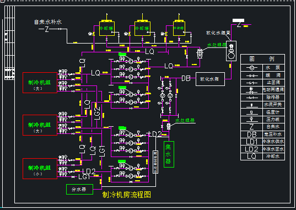
Task: Select the leftmost yellow 冷却塔 cooling tower
Action: (107, 28)
